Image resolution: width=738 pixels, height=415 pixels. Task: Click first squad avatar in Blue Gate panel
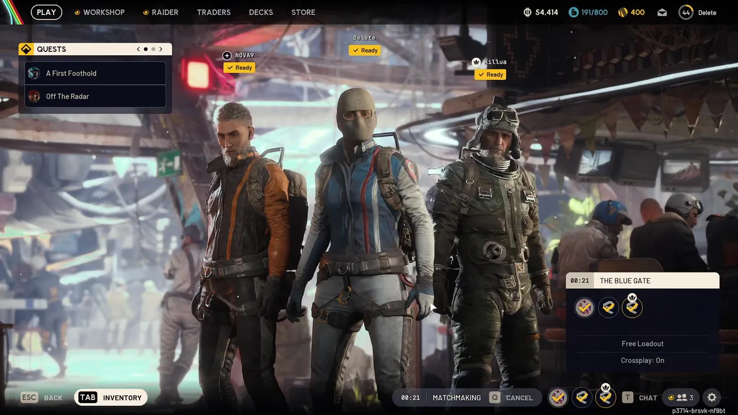pyautogui.click(x=585, y=307)
